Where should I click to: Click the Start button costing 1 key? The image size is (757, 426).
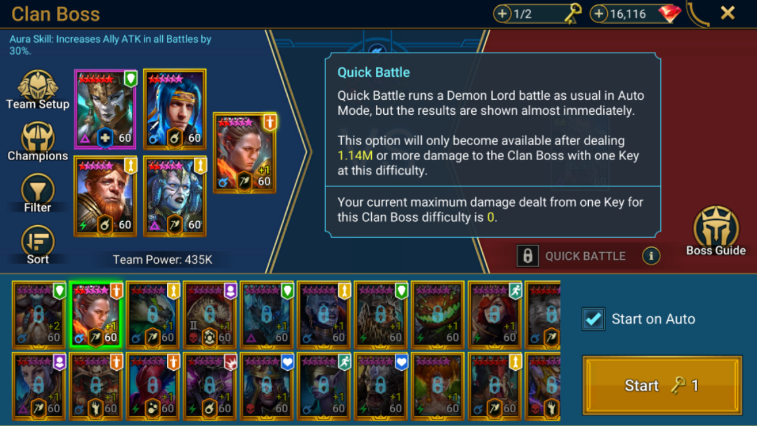click(662, 385)
